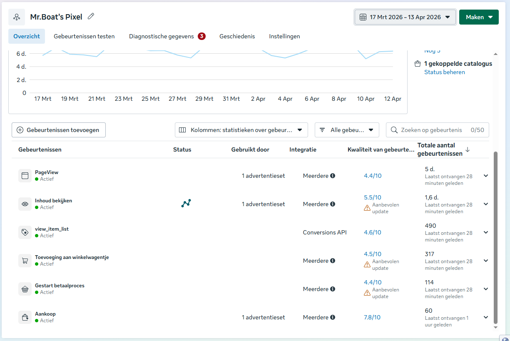510x341 pixels.
Task: Click the Integratie column header
Action: click(303, 149)
